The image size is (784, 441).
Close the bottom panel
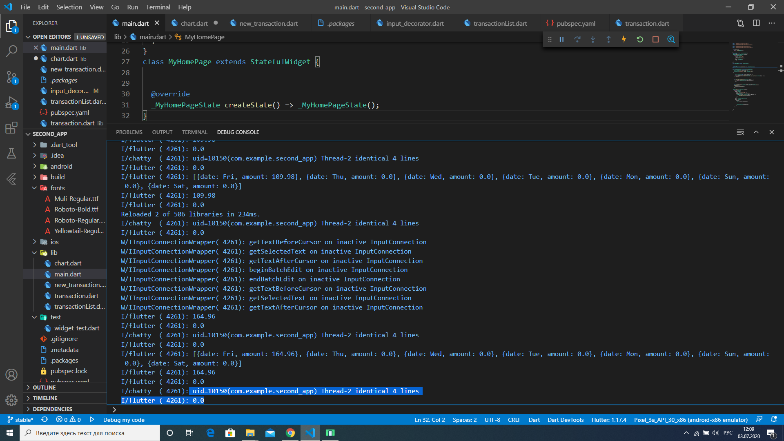click(772, 132)
